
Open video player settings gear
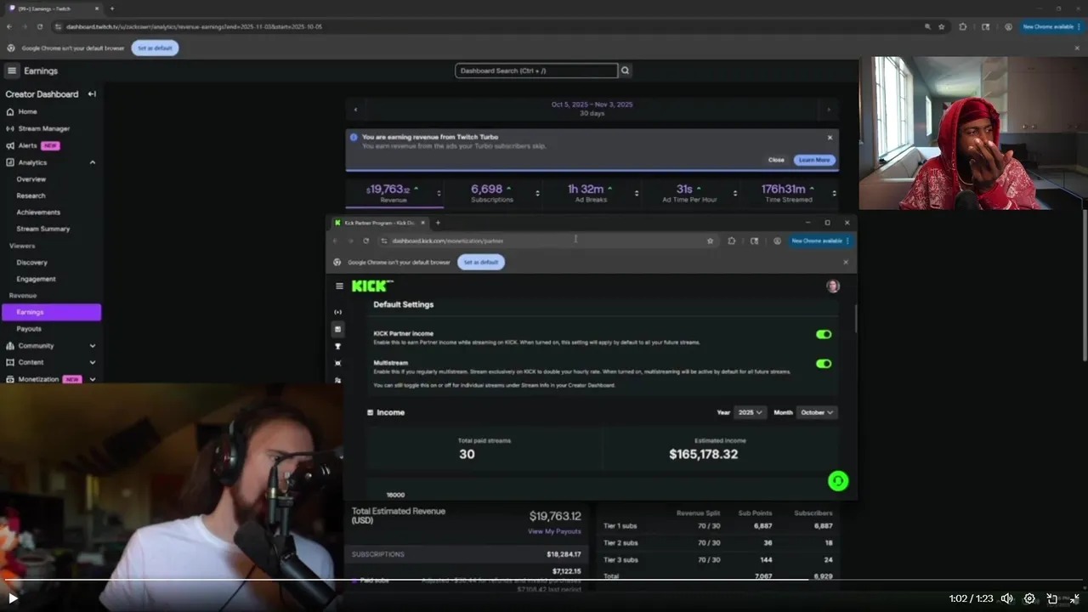[x=1029, y=598]
